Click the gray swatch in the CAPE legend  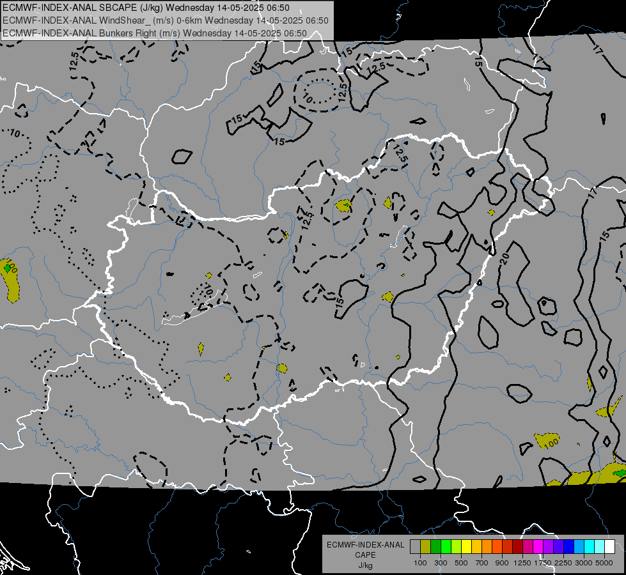click(415, 547)
